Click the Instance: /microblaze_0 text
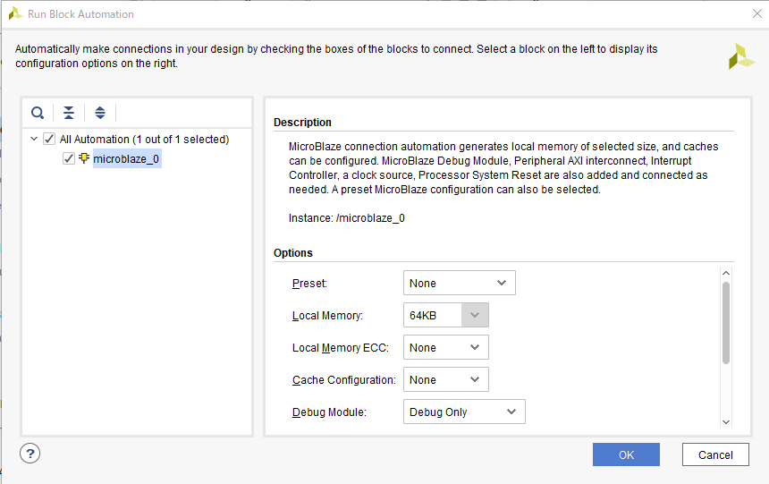The height and width of the screenshot is (484, 769). coord(347,218)
